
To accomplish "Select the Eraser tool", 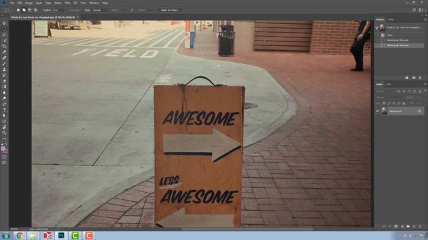I will click(4, 81).
